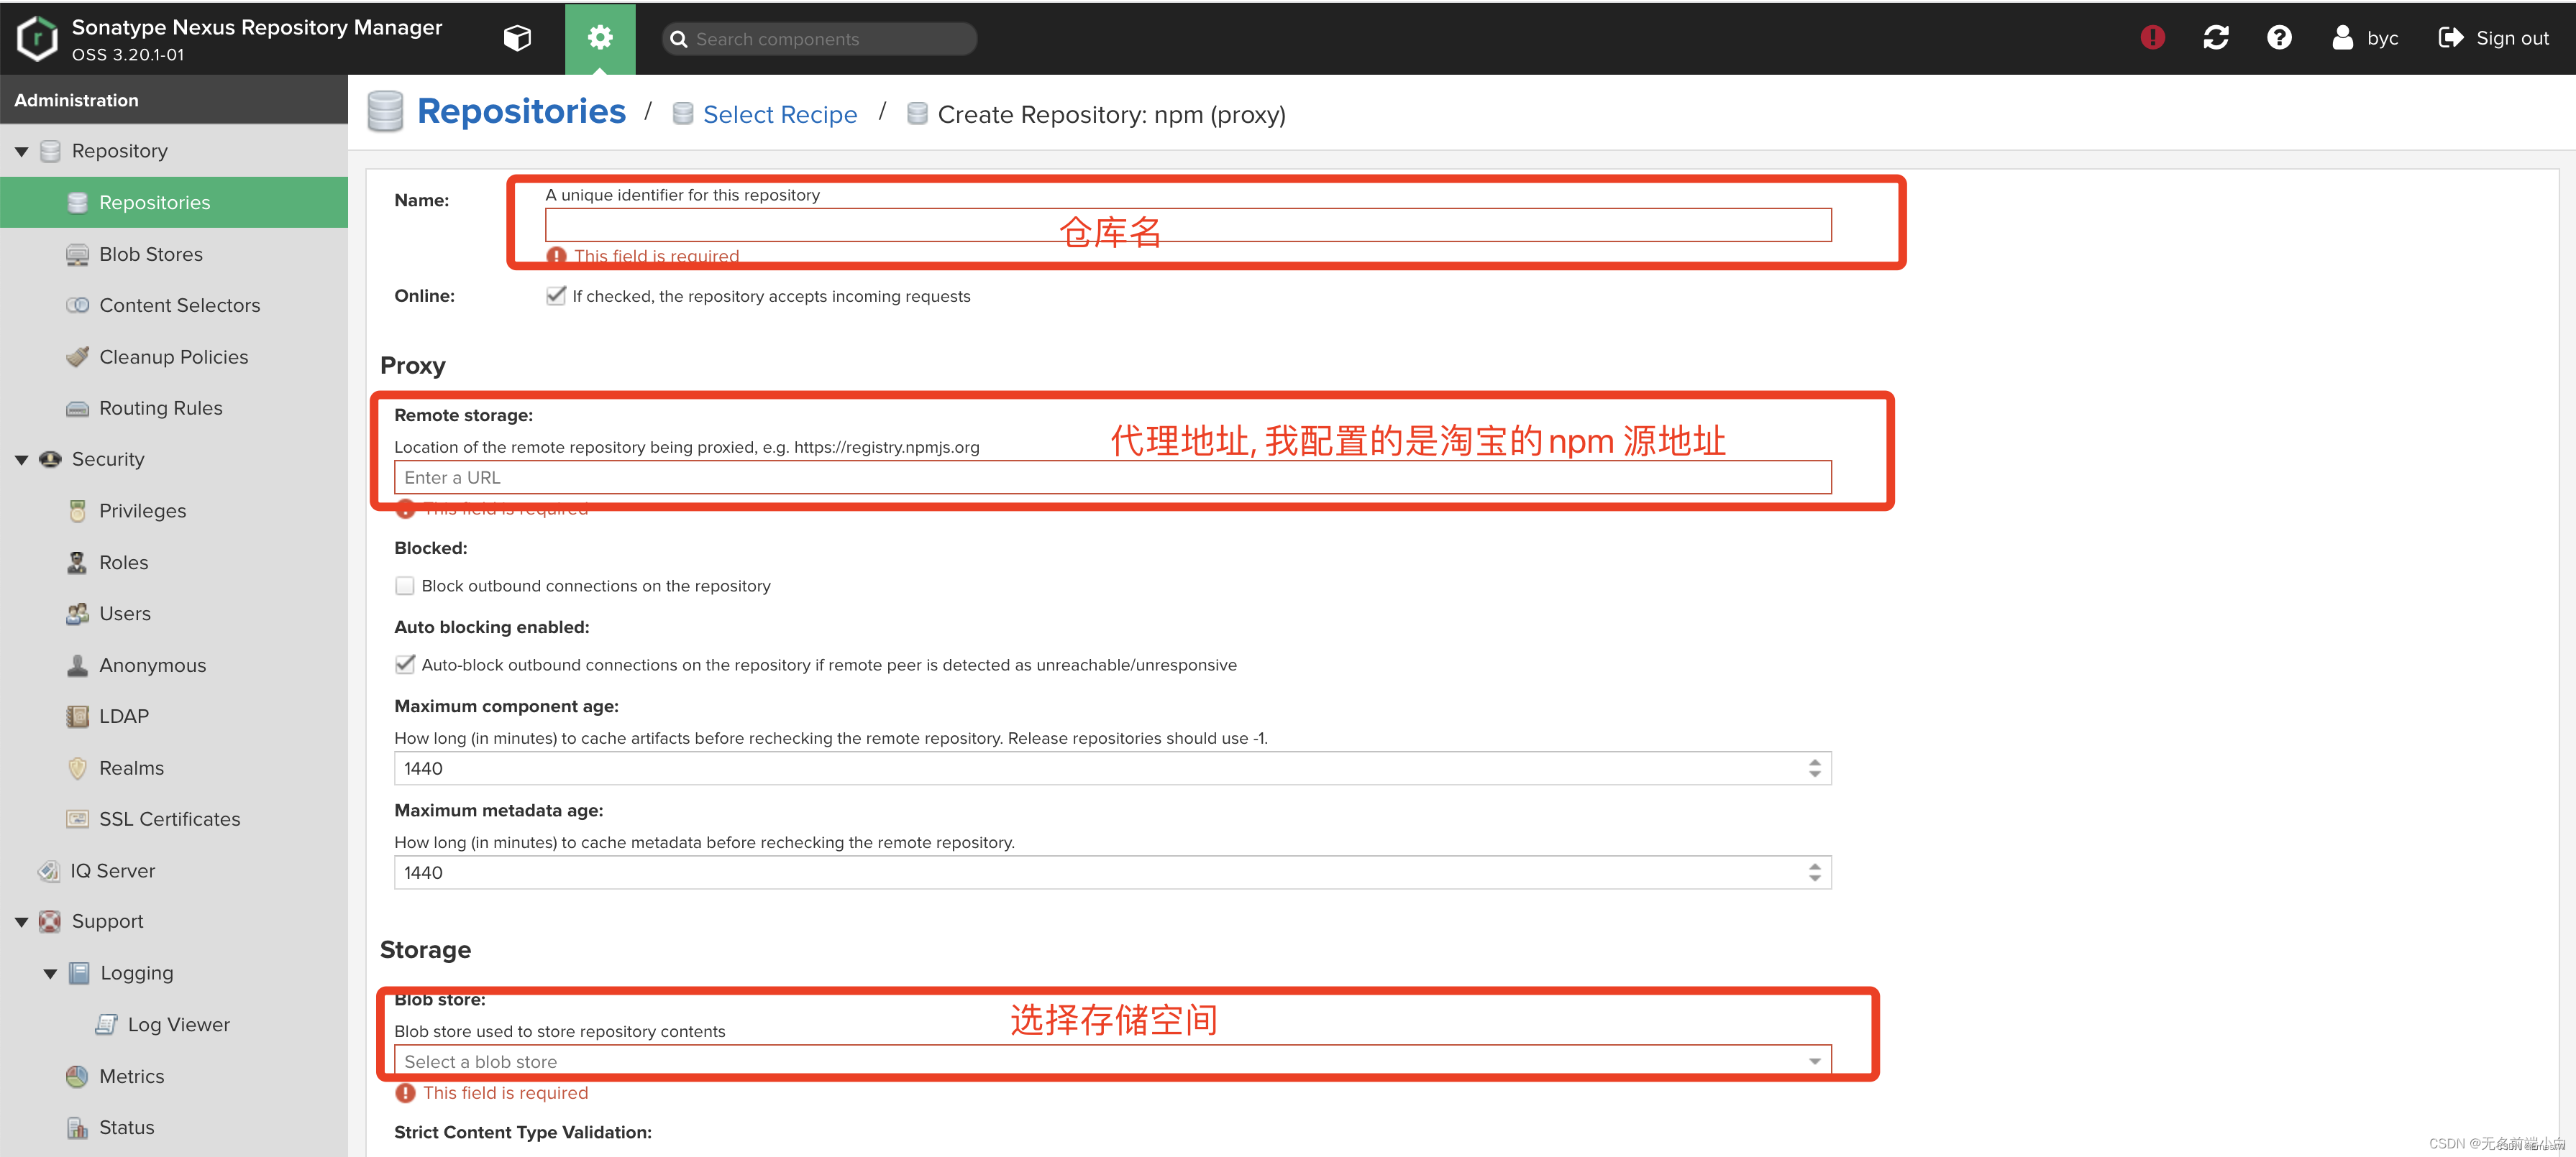The height and width of the screenshot is (1157, 2576).
Task: Open Blob Stores in the sidebar
Action: pos(150,254)
